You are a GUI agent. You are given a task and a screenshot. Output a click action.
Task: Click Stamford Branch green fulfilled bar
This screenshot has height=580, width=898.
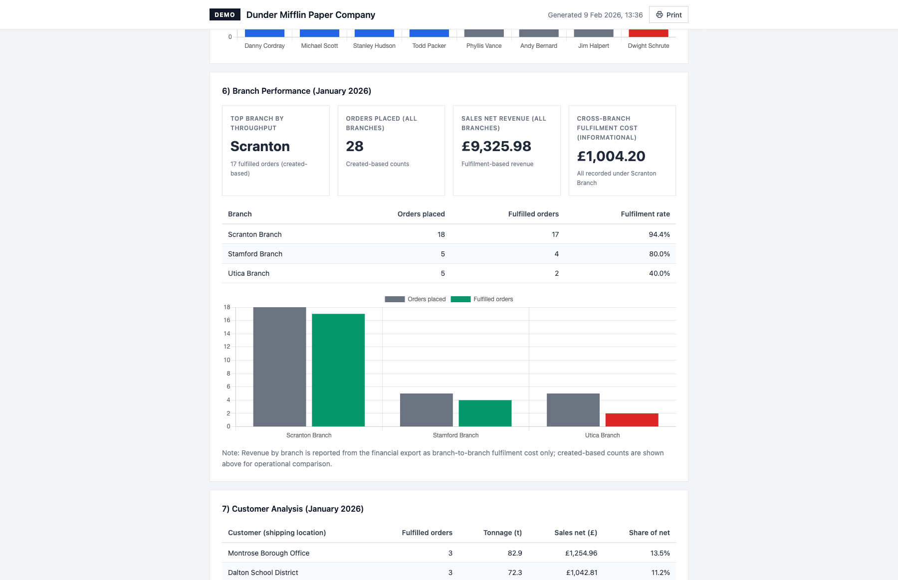click(485, 413)
